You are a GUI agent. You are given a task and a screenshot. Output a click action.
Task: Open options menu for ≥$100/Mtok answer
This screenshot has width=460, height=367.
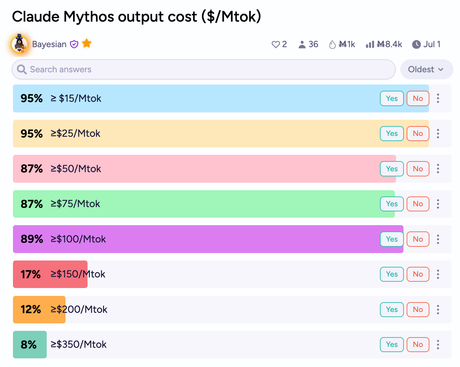coord(438,239)
